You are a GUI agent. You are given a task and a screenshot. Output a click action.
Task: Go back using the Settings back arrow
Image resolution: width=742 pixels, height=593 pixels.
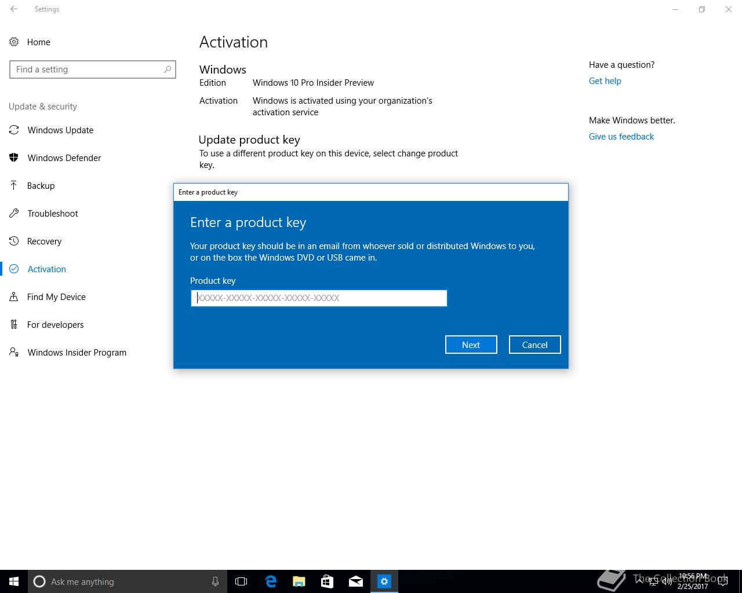(x=14, y=9)
